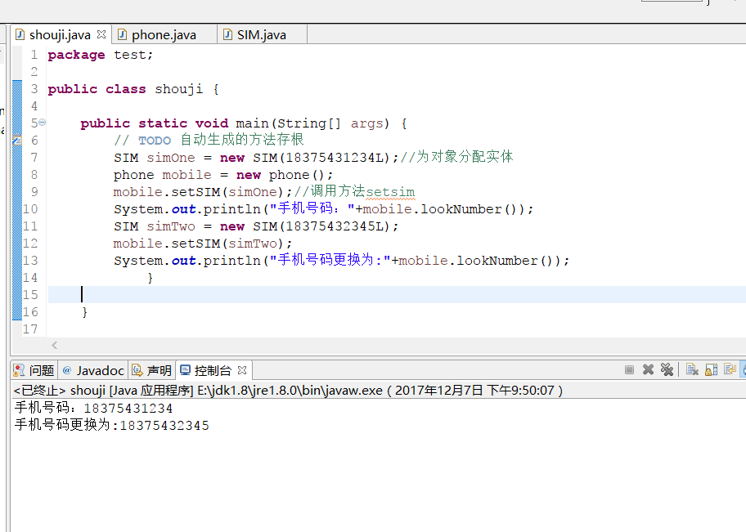Click line number 7 in gutter

(x=34, y=158)
